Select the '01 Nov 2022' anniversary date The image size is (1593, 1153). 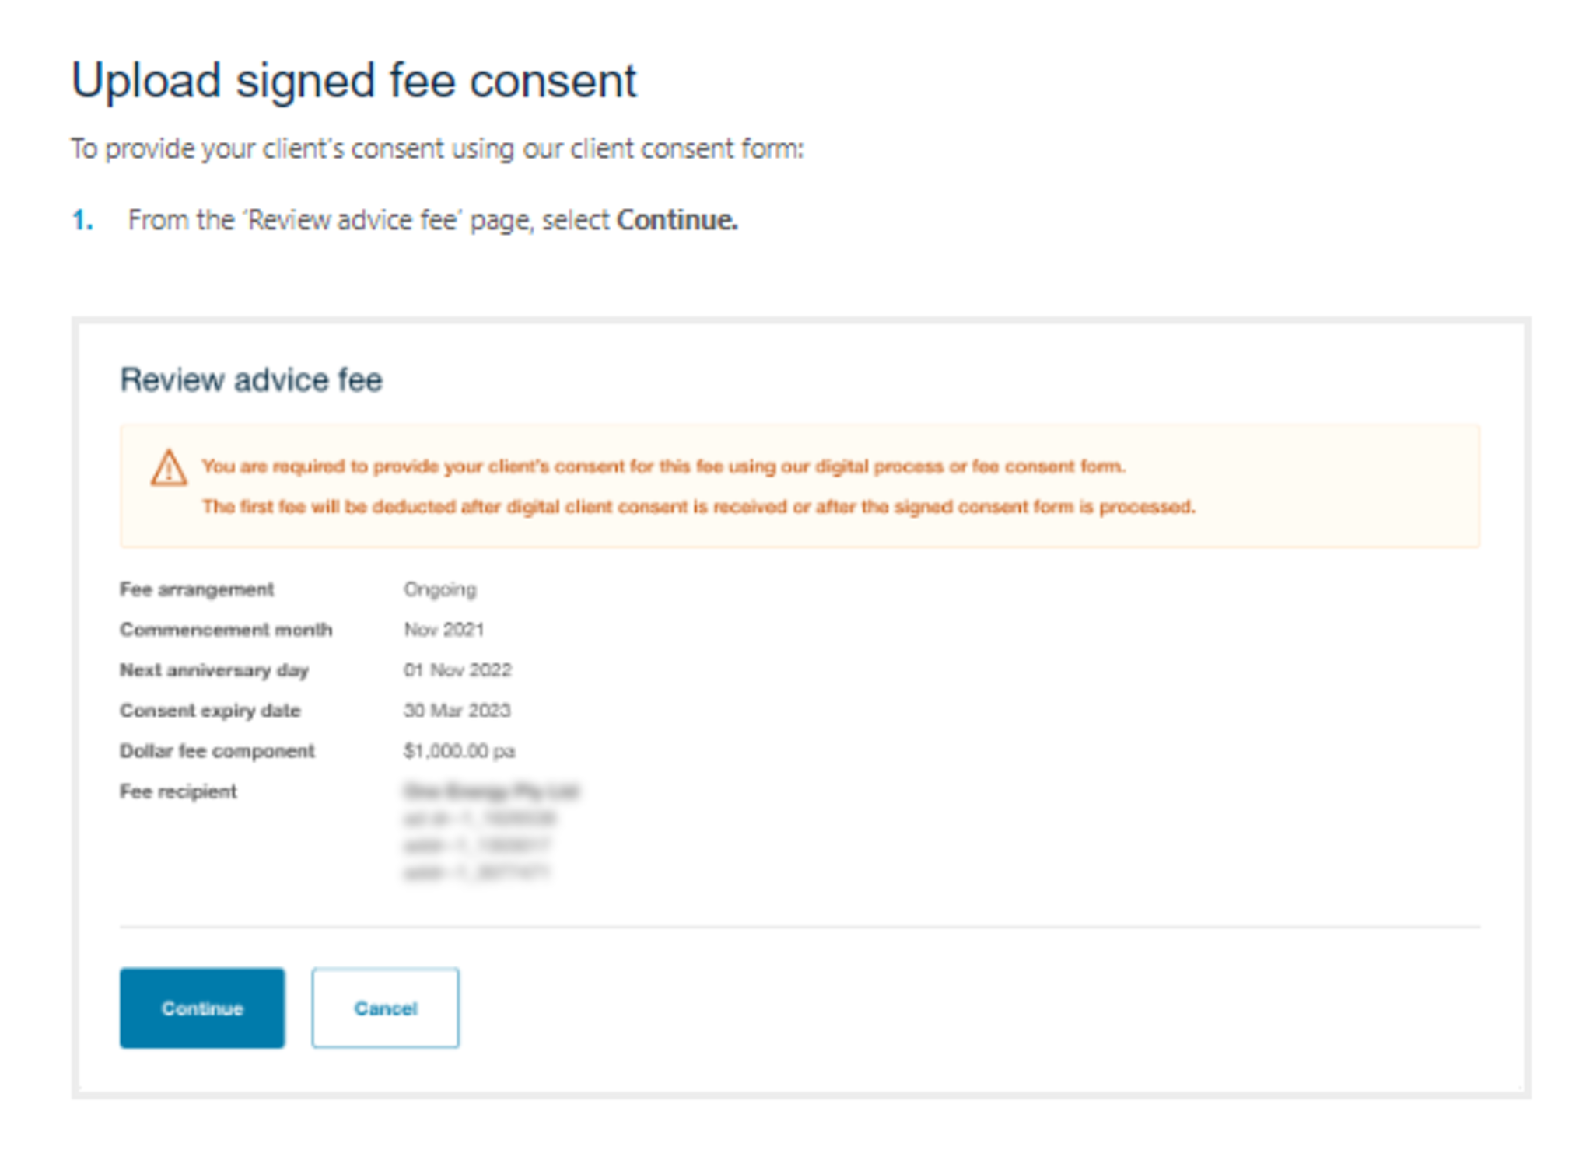(x=457, y=670)
